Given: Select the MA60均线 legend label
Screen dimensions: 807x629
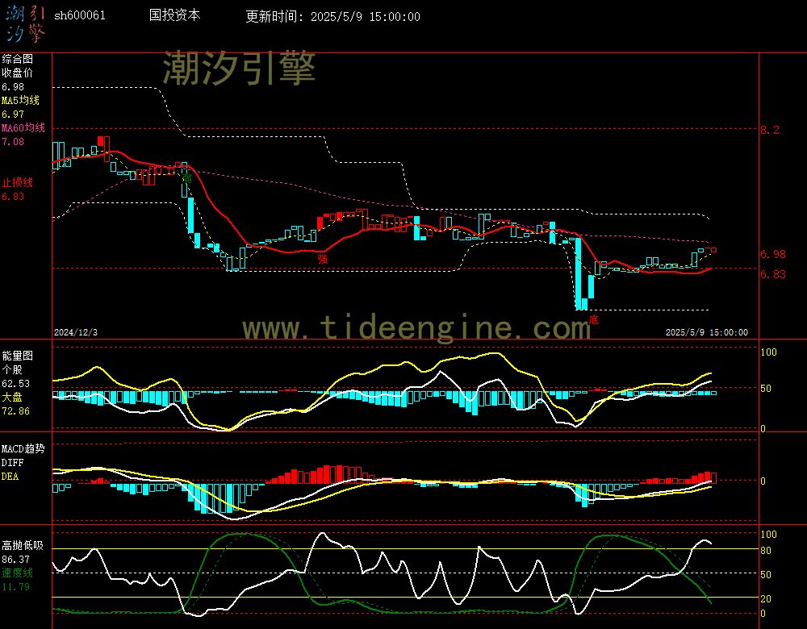Looking at the screenshot, I should pos(23,127).
